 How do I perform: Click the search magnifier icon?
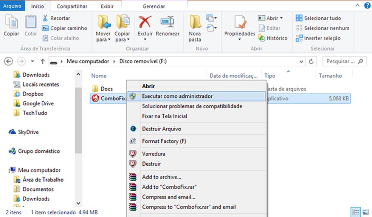360,62
